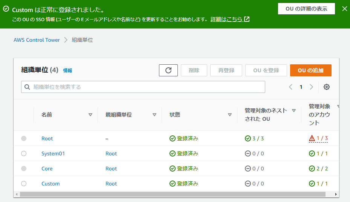Open the Custom OU link
350x202 pixels.
pos(50,184)
